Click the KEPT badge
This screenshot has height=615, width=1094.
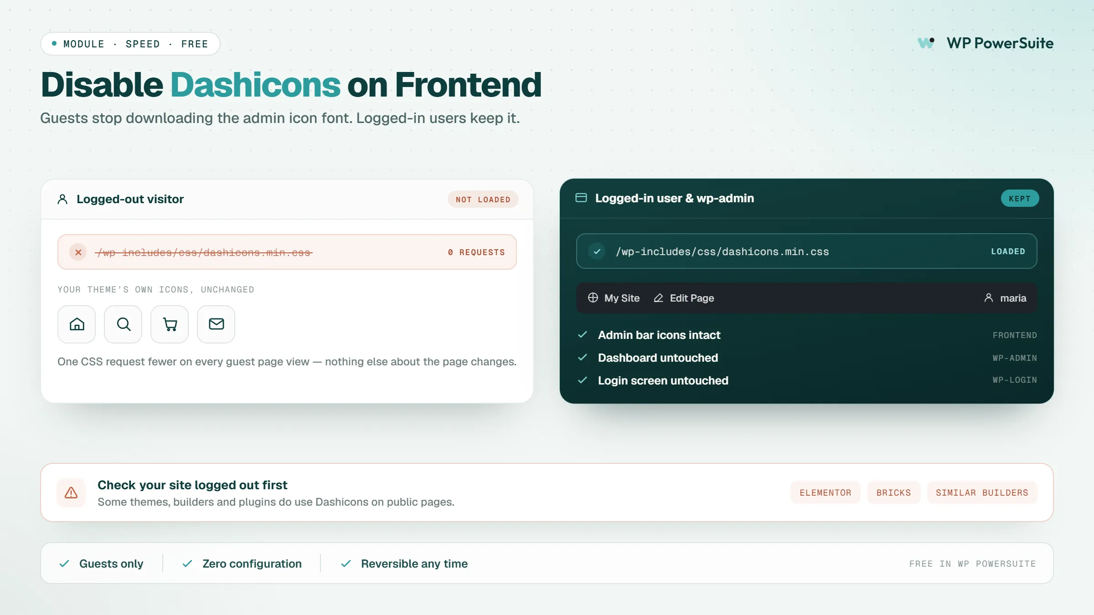coord(1020,199)
